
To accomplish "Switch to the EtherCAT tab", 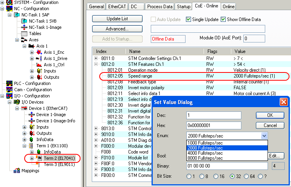I will point(117,7).
